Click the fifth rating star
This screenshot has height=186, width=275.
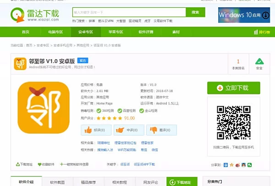[120, 118]
